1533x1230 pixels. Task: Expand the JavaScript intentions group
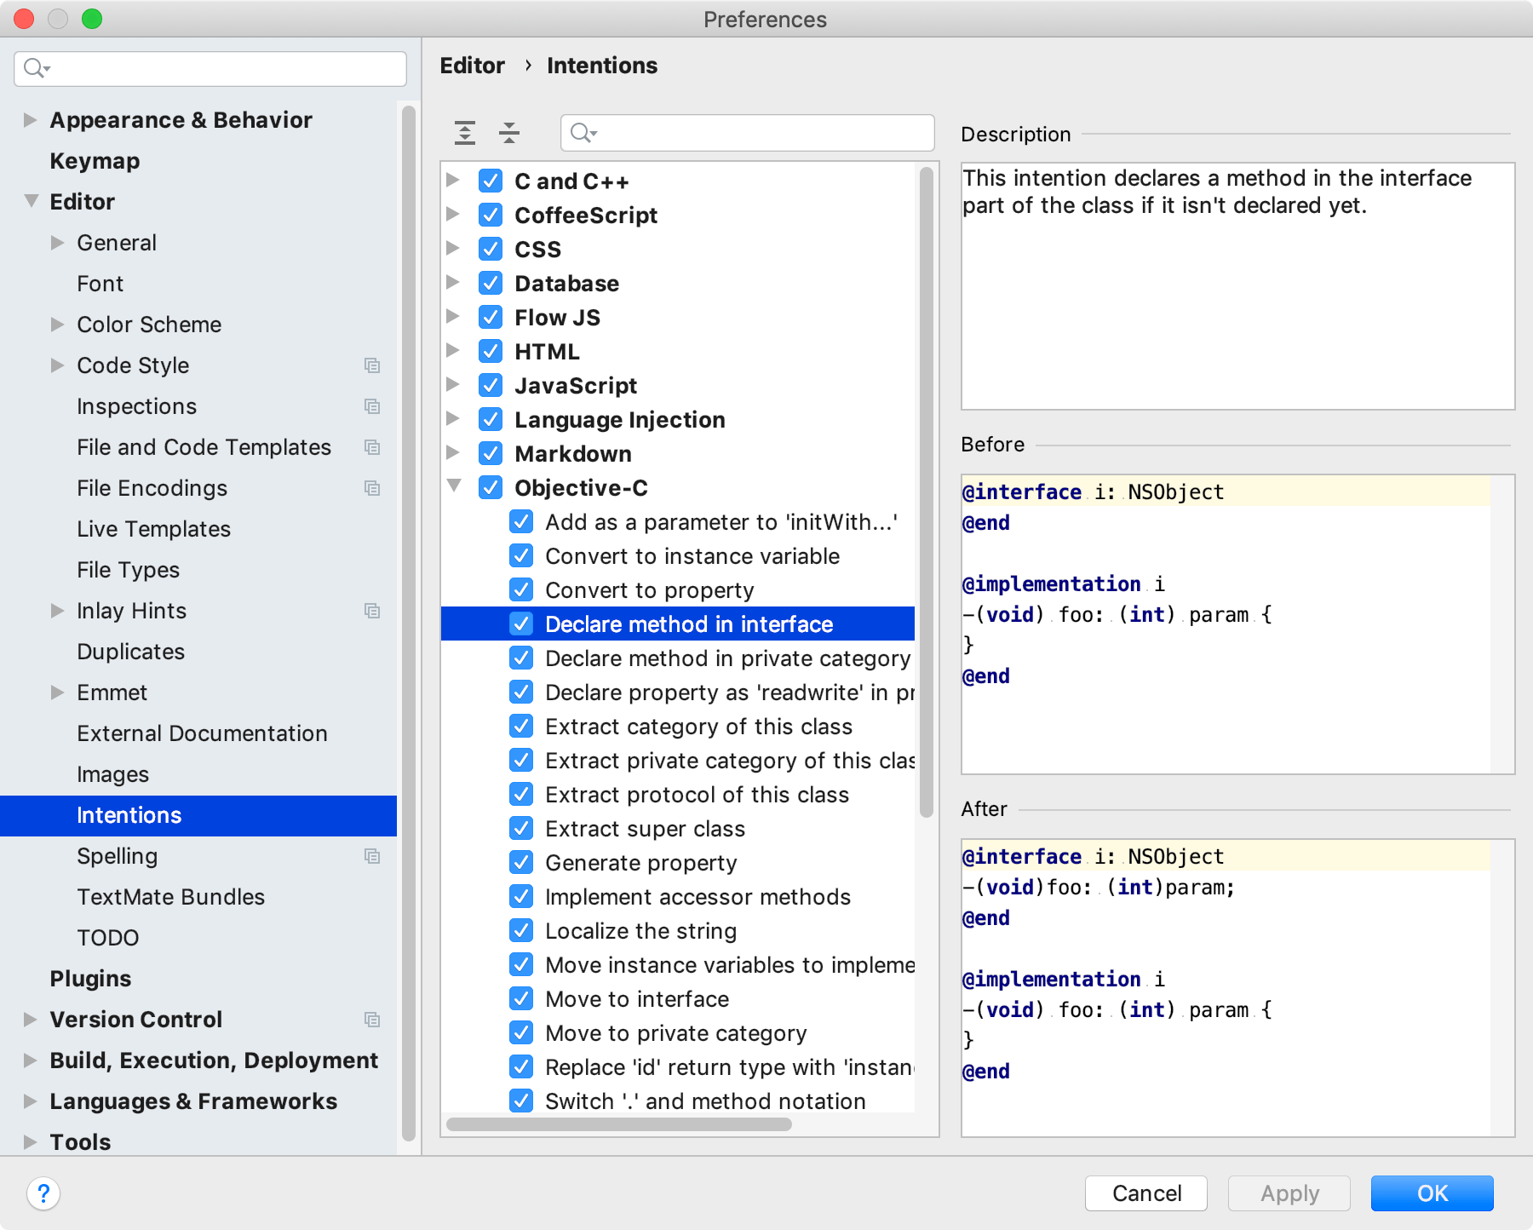[x=453, y=384]
